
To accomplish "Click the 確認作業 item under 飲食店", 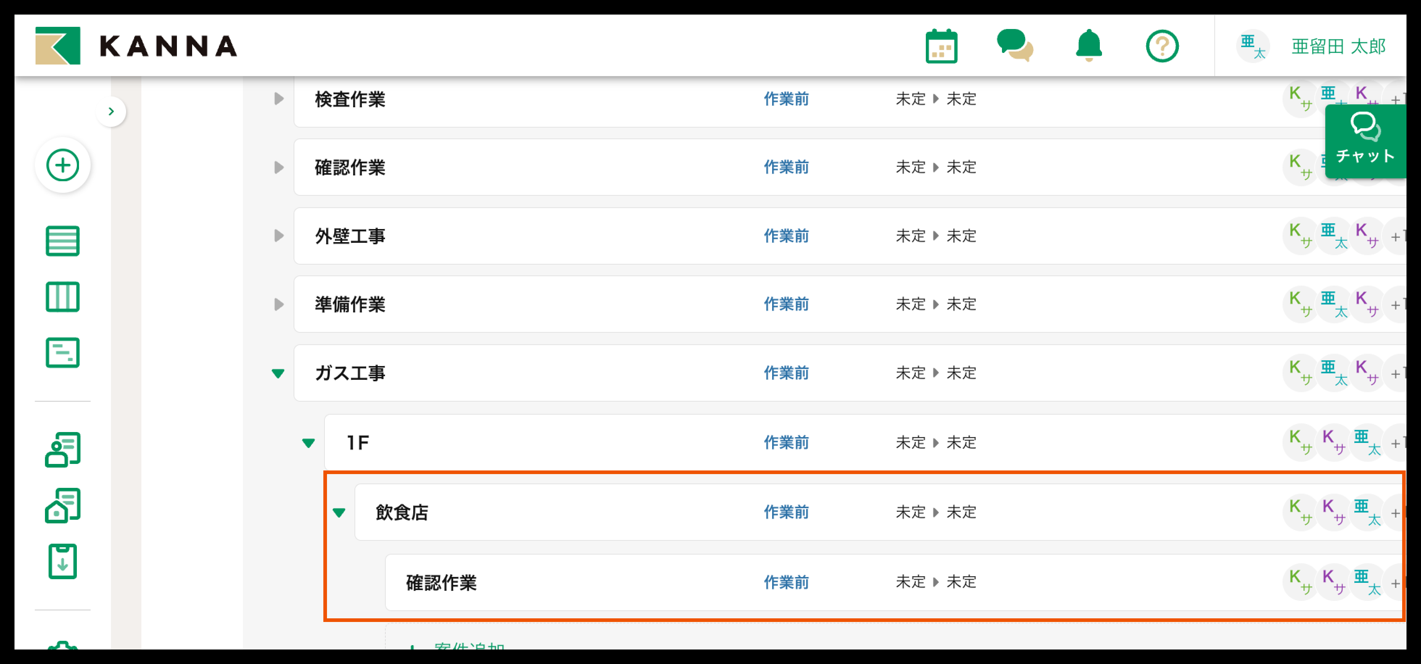I will tap(441, 582).
